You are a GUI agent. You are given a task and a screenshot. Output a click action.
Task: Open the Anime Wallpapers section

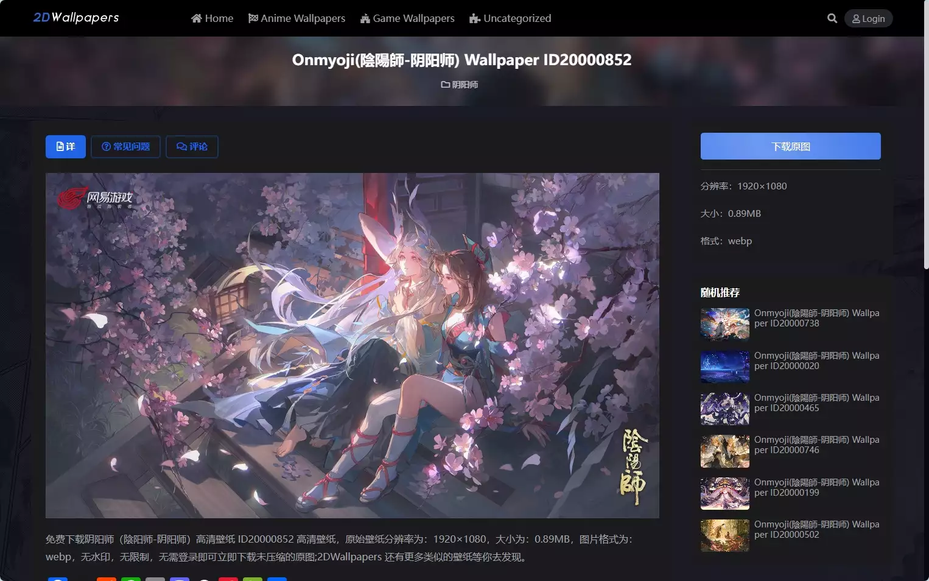click(296, 18)
